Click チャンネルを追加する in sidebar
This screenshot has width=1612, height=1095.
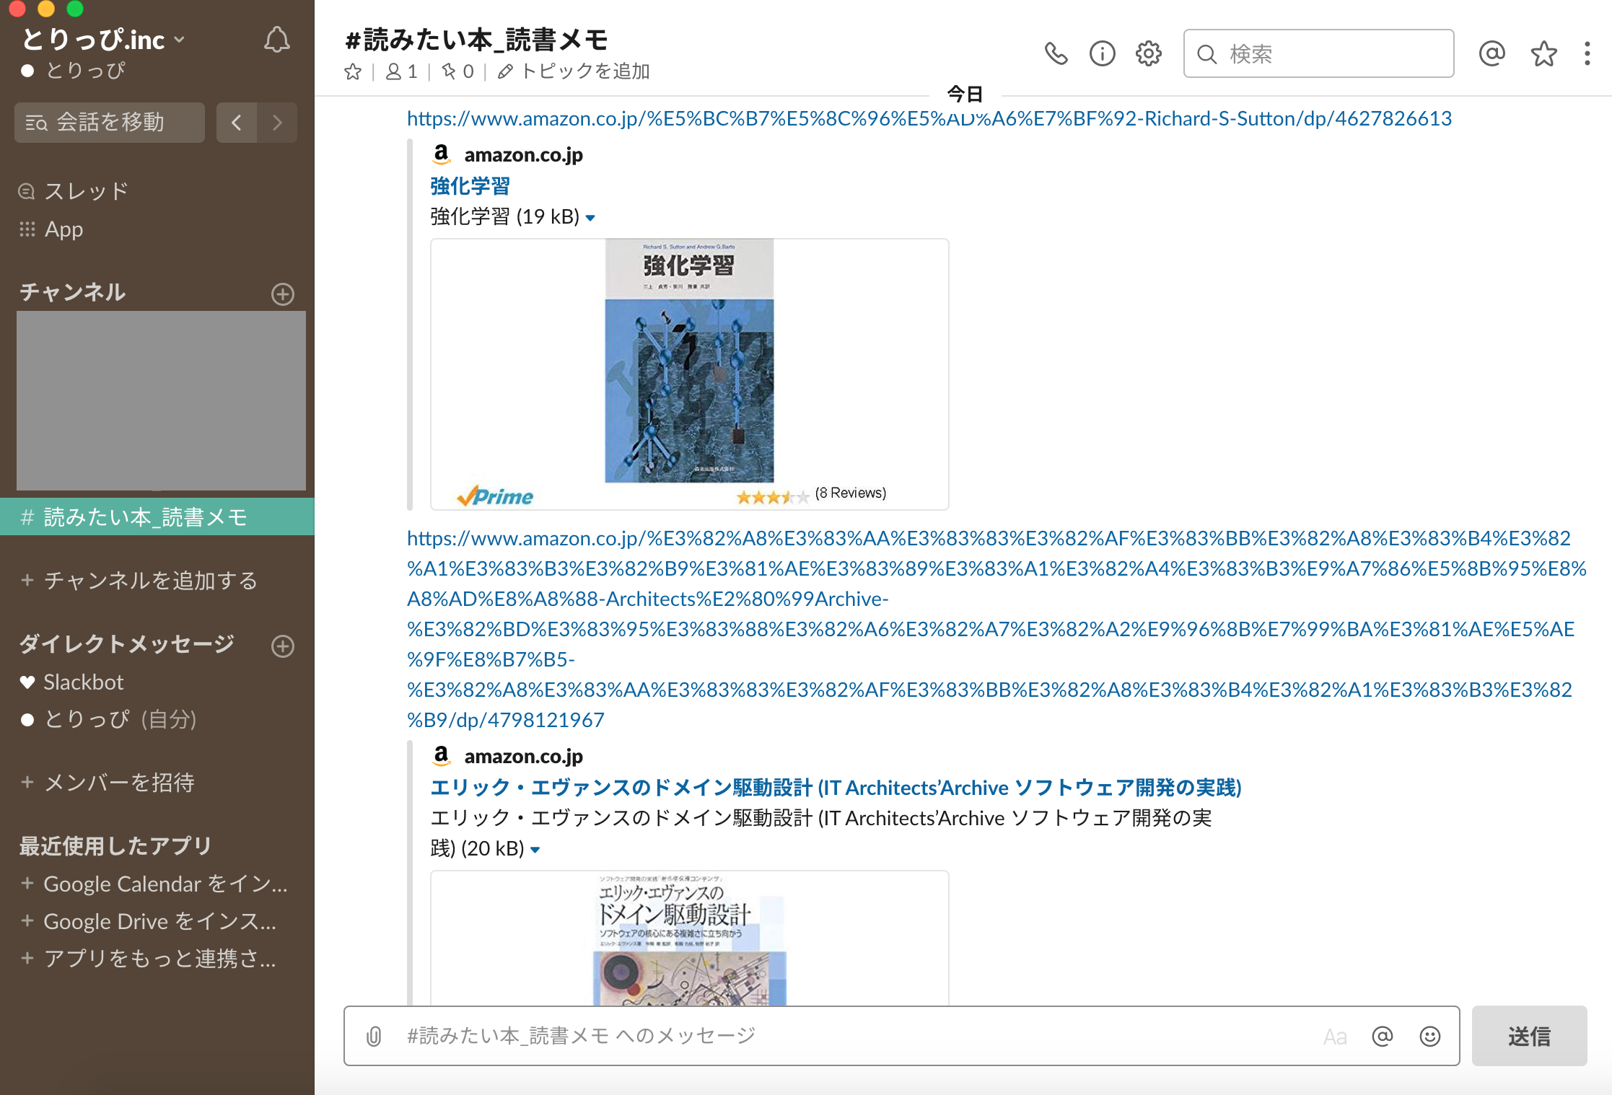pyautogui.click(x=139, y=580)
